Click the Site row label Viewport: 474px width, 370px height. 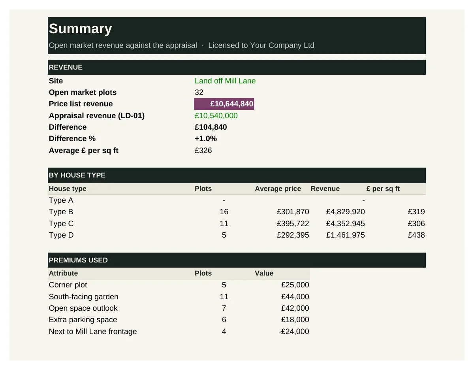click(56, 81)
